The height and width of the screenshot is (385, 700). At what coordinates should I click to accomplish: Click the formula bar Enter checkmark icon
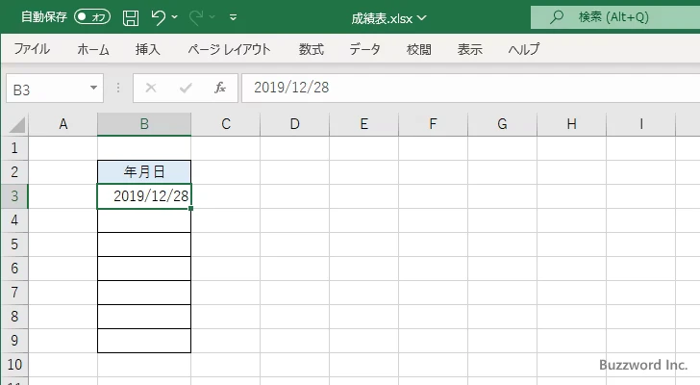pos(186,88)
